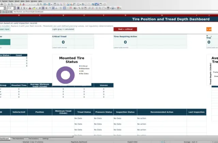Click the Conditional Formatting icon
This screenshot has height=143, width=218.
(x=118, y=8)
